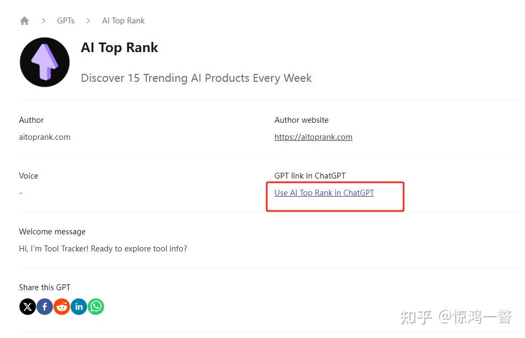Select the first breadcrumb chevron arrow
Screen dimensions: 525x338
43,20
